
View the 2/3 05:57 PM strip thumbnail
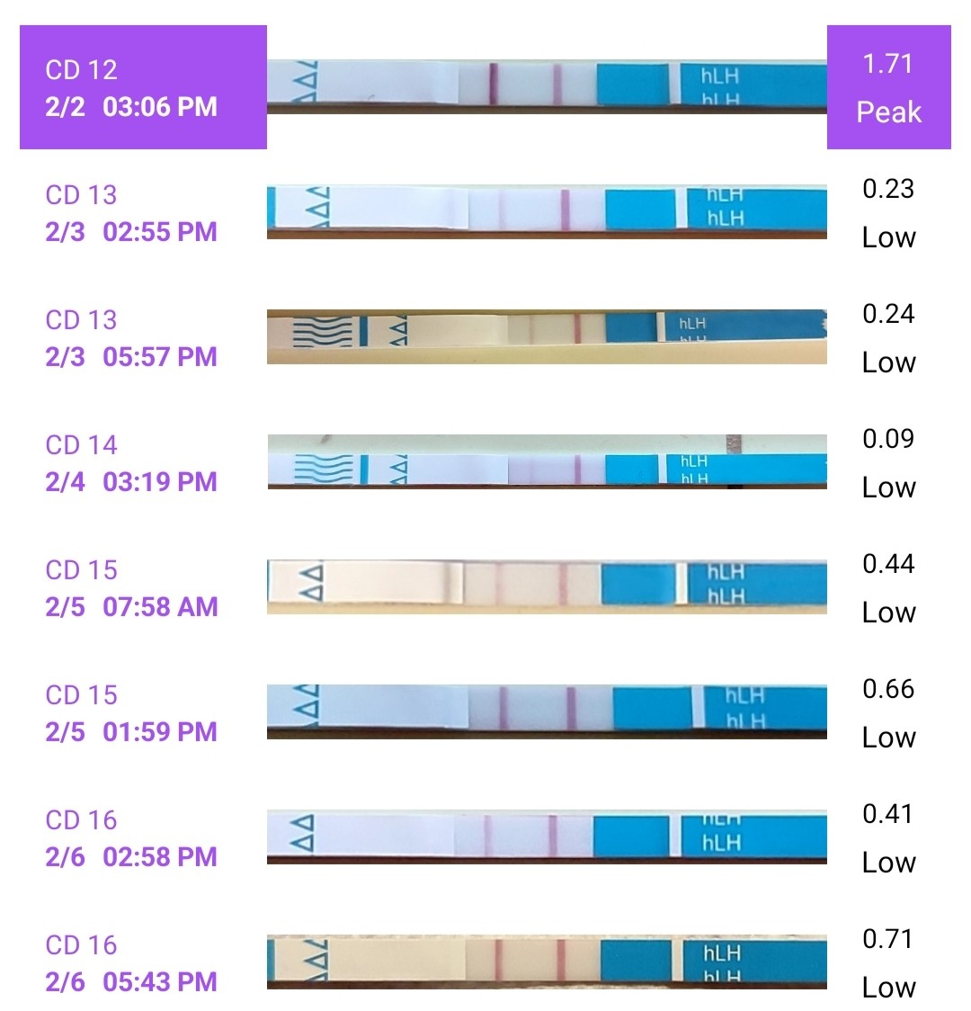(x=547, y=336)
